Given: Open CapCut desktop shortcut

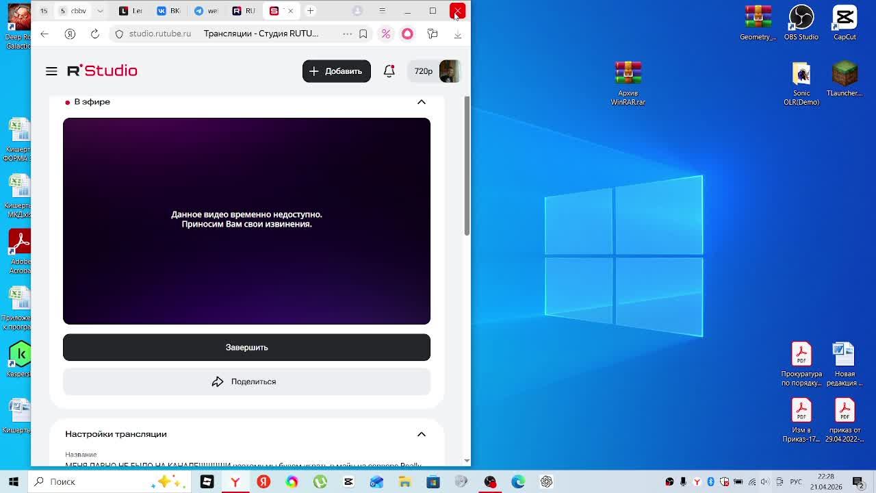Looking at the screenshot, I should point(845,23).
